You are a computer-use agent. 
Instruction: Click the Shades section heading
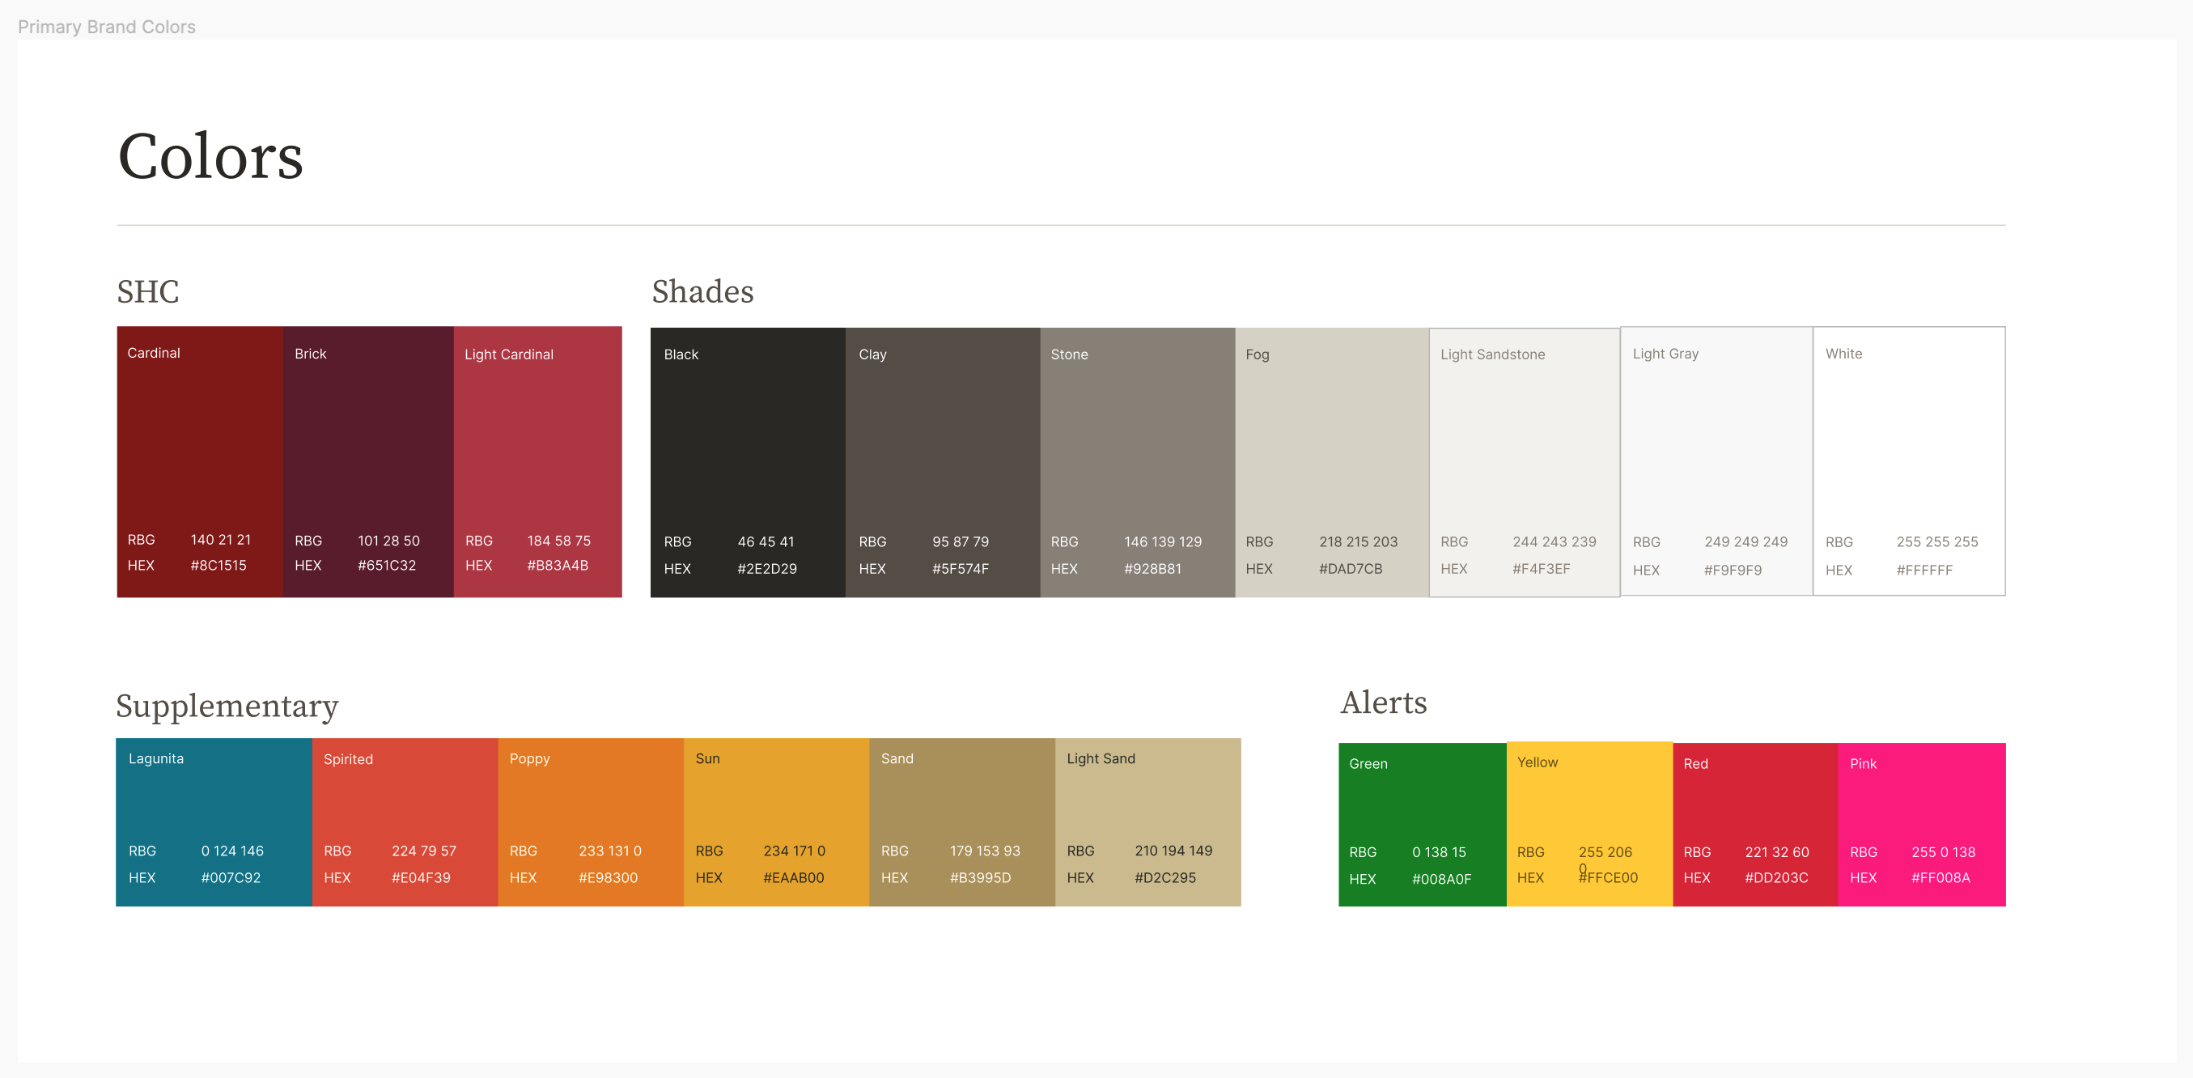click(x=702, y=291)
